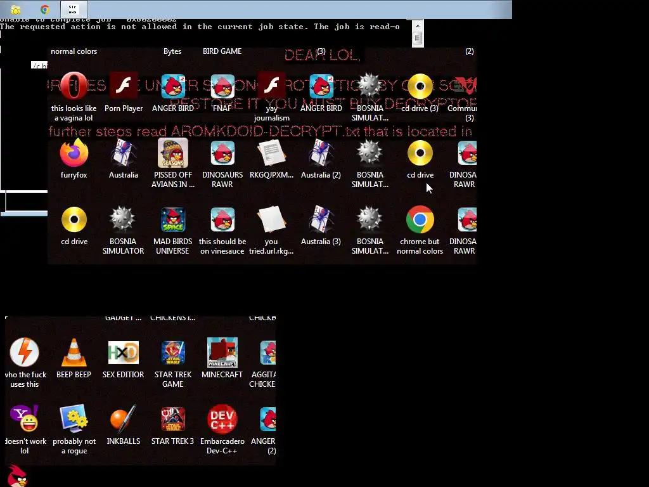649x487 pixels.
Task: Open the STAR TREK 3 icon
Action: (173, 419)
